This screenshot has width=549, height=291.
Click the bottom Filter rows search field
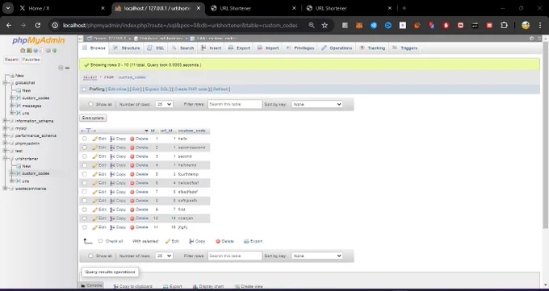235,256
